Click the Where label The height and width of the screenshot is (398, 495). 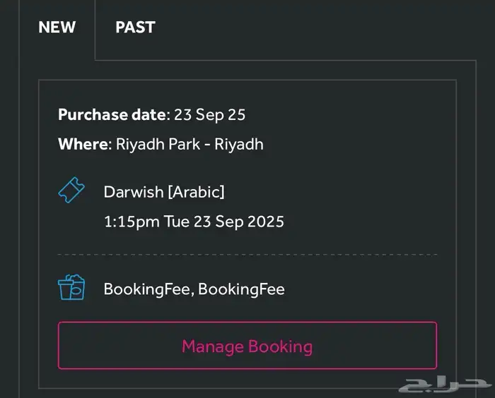84,144
